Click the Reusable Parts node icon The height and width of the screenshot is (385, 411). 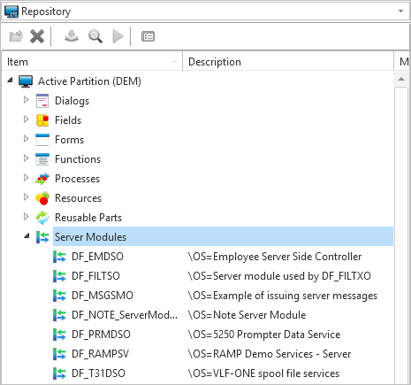coord(42,218)
